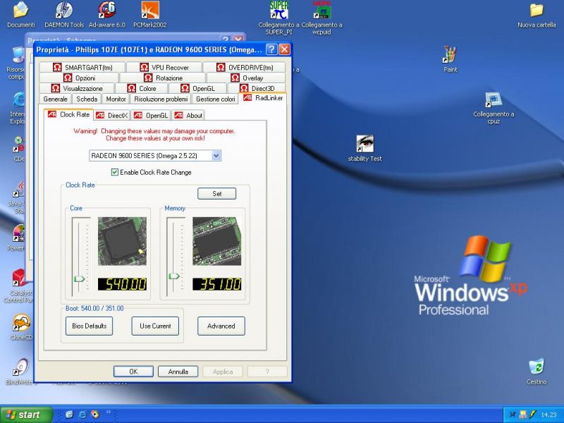Click the temperature 34 tray indicator
This screenshot has height=423, width=564.
click(512, 415)
